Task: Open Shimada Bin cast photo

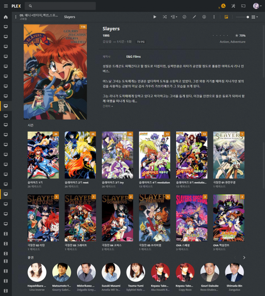Action: tap(234, 272)
